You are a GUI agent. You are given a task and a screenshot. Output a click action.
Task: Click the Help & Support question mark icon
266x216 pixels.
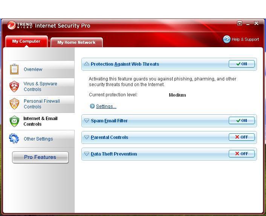point(227,39)
